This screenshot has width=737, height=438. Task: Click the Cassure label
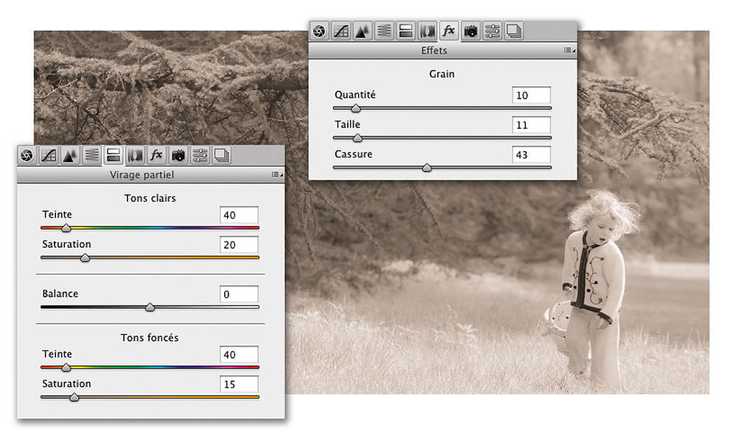pos(354,154)
